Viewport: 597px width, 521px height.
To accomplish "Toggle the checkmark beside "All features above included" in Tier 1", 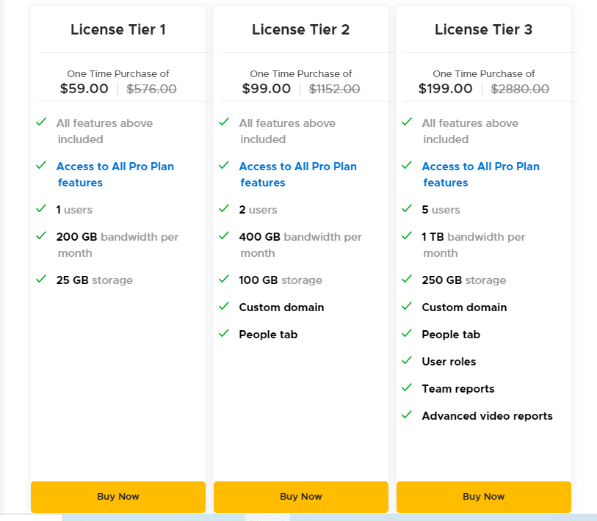I will click(x=42, y=122).
